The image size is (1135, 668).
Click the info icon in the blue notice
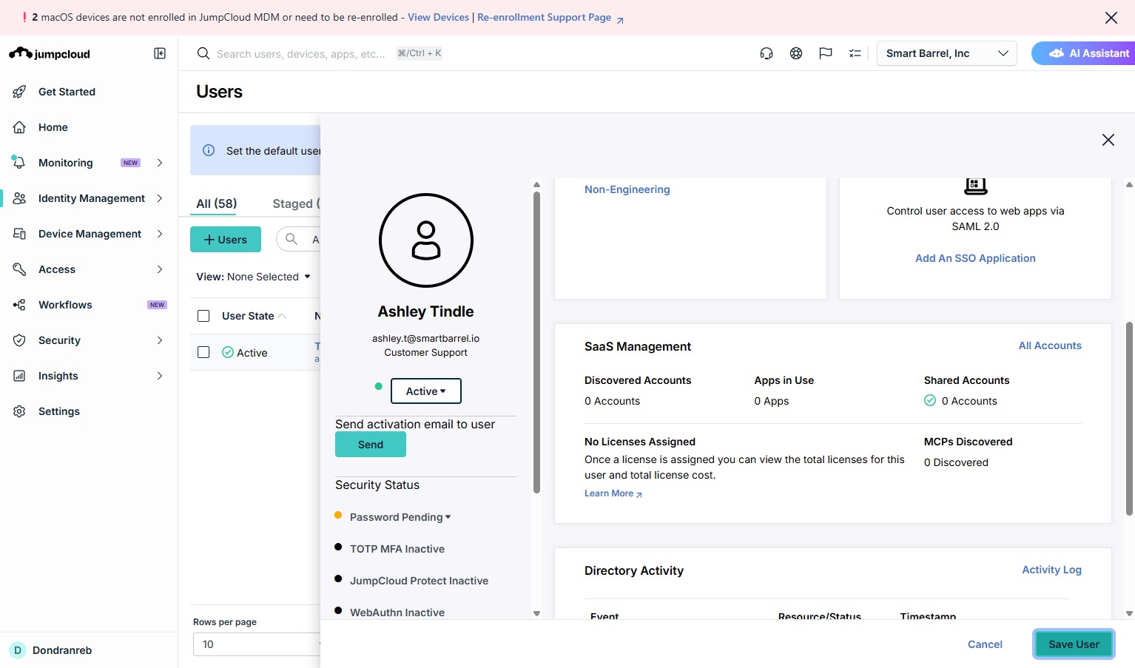tap(209, 150)
